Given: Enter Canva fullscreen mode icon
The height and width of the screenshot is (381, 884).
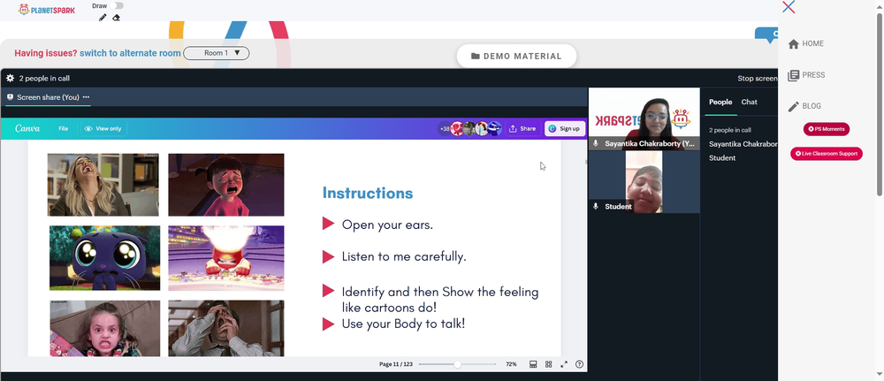Looking at the screenshot, I should pyautogui.click(x=564, y=364).
